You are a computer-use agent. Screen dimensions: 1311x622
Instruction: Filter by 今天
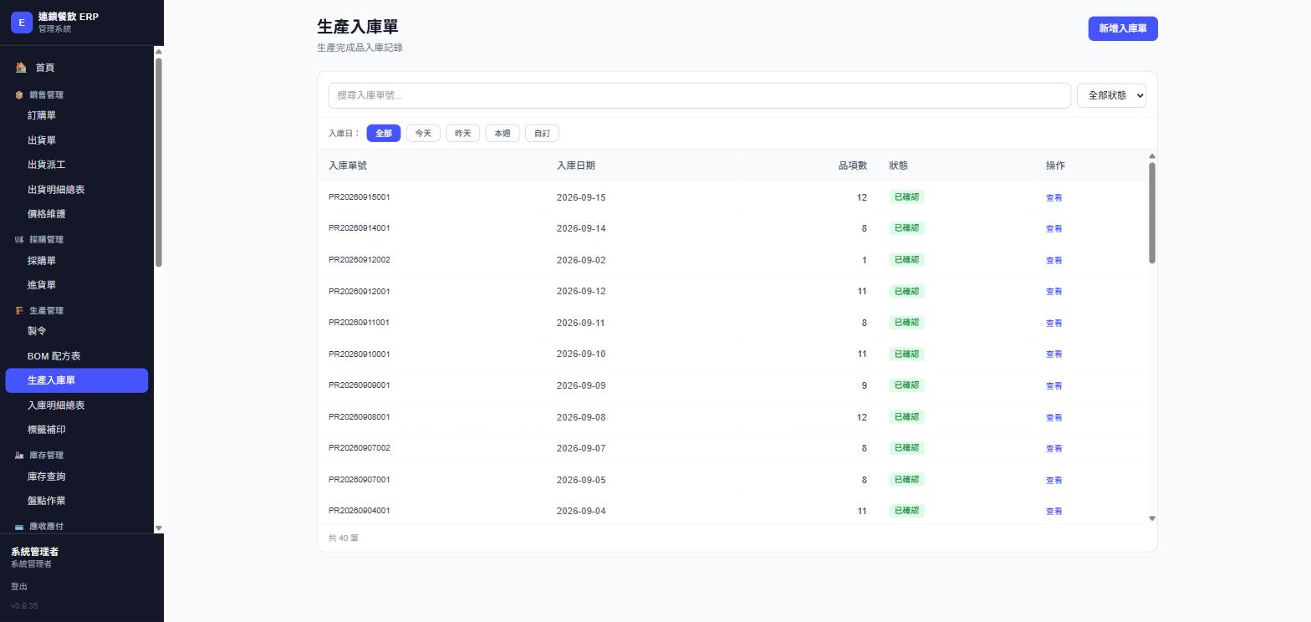click(x=423, y=134)
